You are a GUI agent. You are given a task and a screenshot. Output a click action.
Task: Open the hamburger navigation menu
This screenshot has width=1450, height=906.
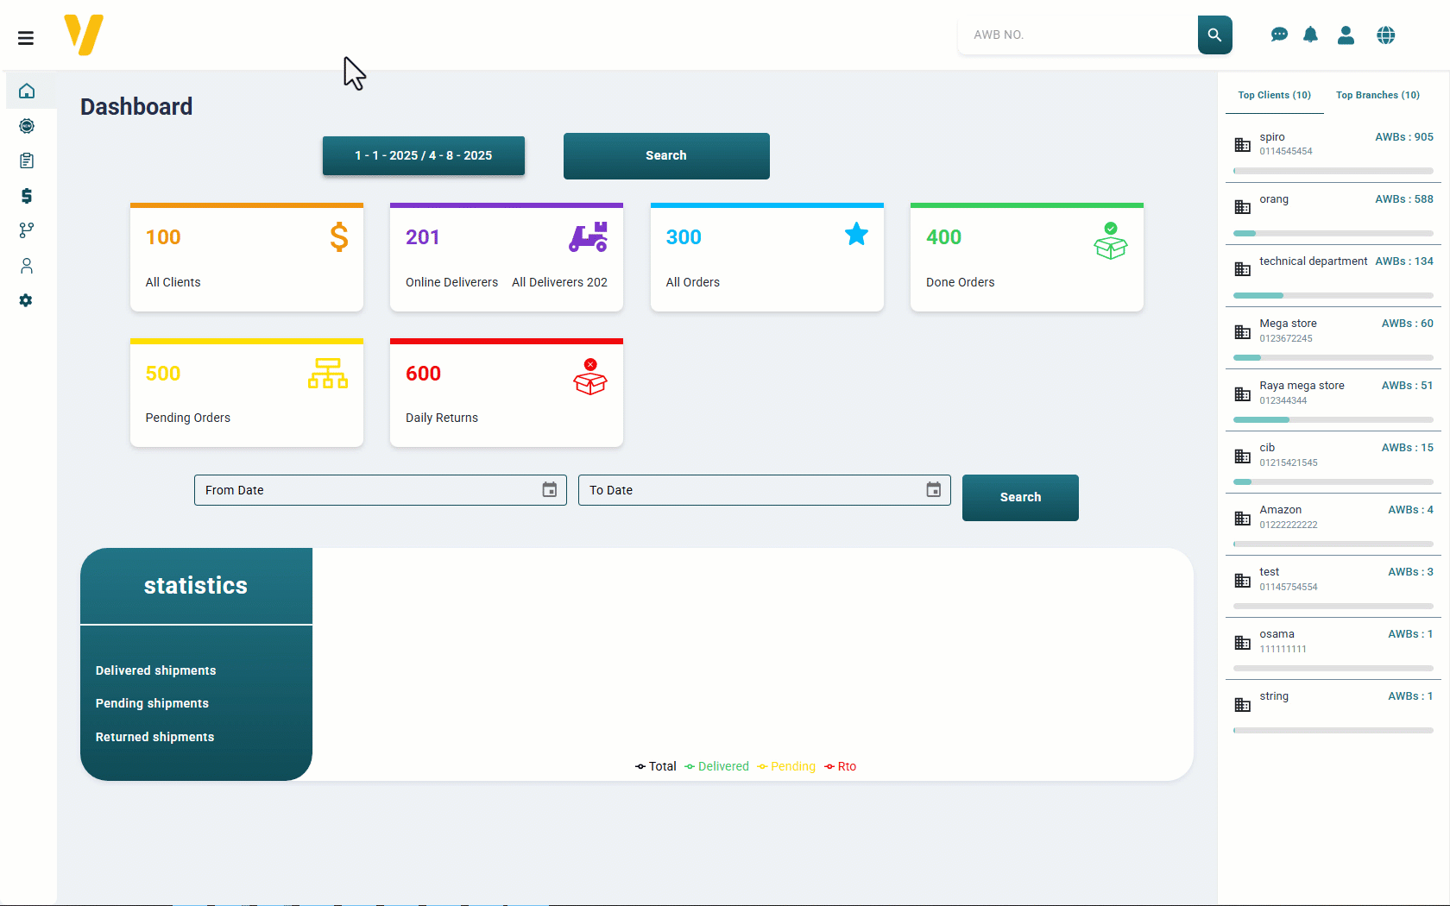tap(26, 38)
